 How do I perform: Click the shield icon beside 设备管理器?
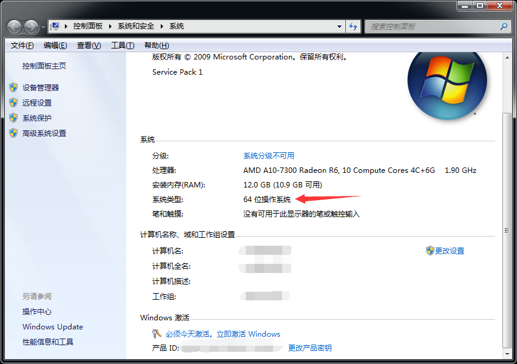pos(13,87)
